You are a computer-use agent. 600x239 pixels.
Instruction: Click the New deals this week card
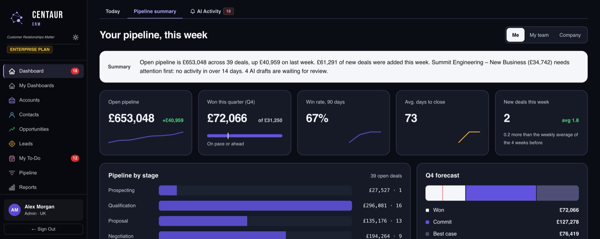(x=541, y=123)
